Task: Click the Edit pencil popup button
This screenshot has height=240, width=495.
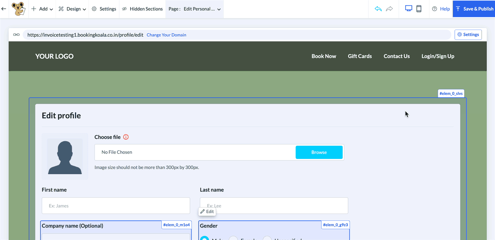Action: (207, 212)
